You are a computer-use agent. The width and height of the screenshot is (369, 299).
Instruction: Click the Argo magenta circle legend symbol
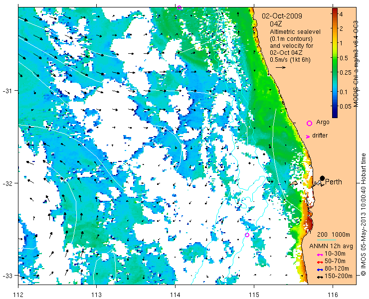click(x=309, y=123)
